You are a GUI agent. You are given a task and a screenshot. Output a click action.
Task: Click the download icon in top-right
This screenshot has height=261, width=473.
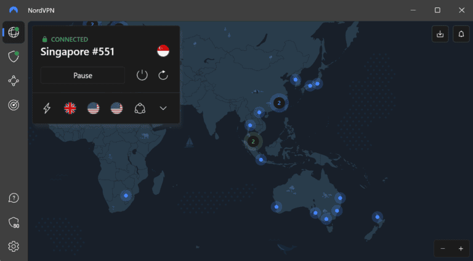(440, 34)
